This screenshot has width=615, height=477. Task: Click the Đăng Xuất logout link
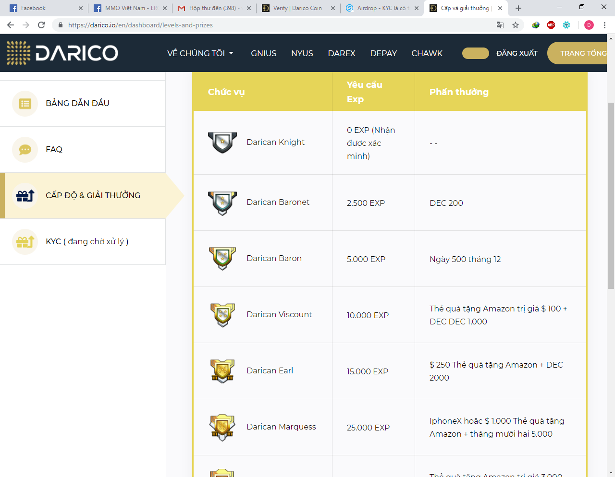click(517, 53)
